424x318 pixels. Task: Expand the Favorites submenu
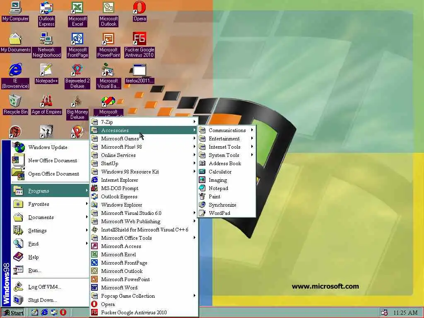tap(50, 204)
